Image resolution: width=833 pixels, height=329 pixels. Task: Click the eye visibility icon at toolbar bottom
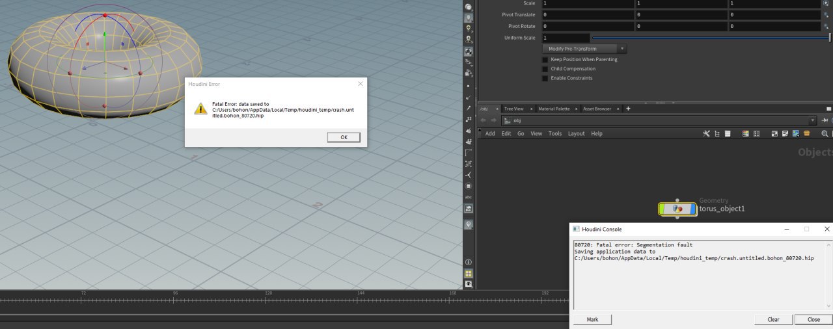pyautogui.click(x=469, y=284)
